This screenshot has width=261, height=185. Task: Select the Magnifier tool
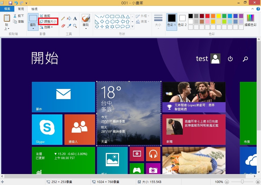[x=75, y=26]
